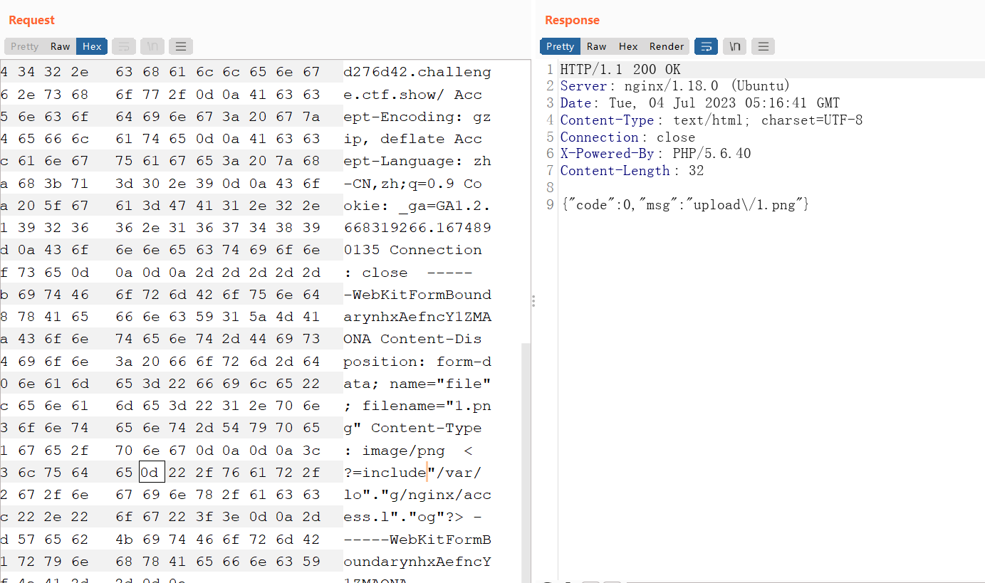Click the ASCII text 'e.ctf.show/ Acc'
This screenshot has width=985, height=583.
point(412,95)
